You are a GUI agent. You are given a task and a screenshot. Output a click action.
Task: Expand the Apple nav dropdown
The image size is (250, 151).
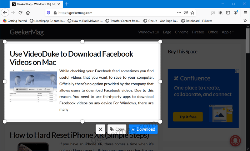(228, 32)
